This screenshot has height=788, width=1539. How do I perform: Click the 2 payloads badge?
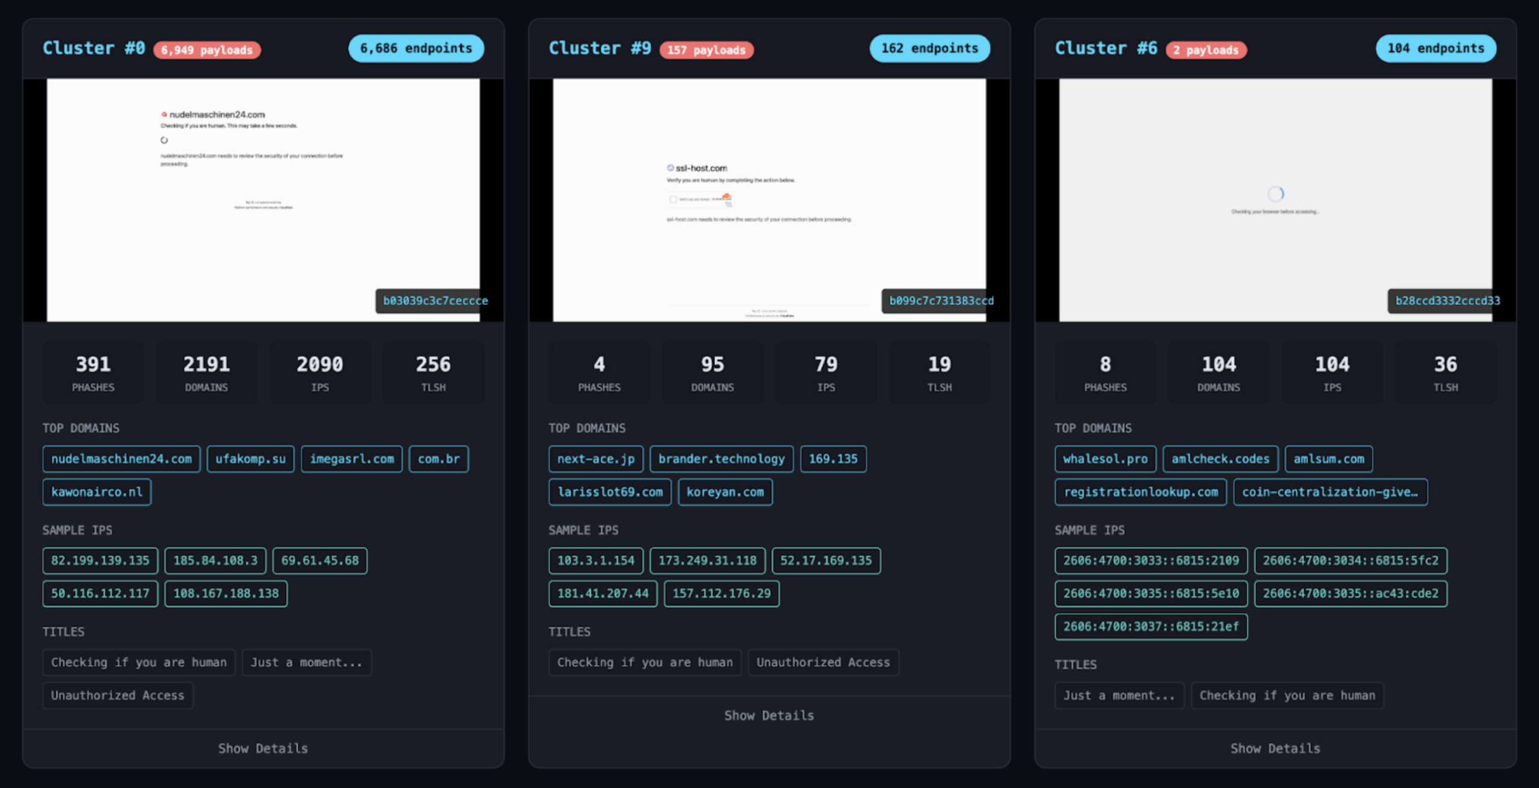pos(1206,50)
